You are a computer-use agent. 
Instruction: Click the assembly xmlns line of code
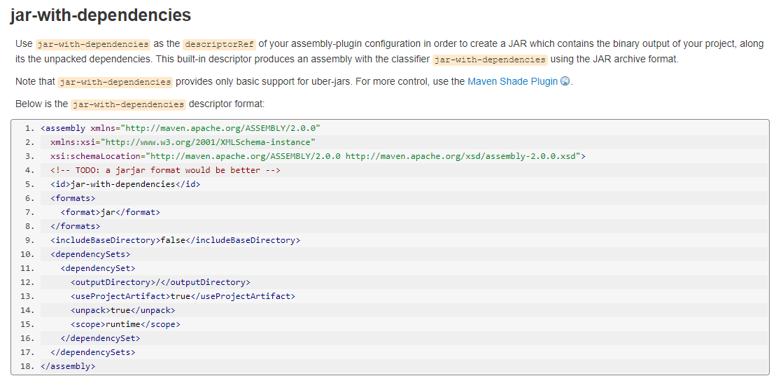181,128
